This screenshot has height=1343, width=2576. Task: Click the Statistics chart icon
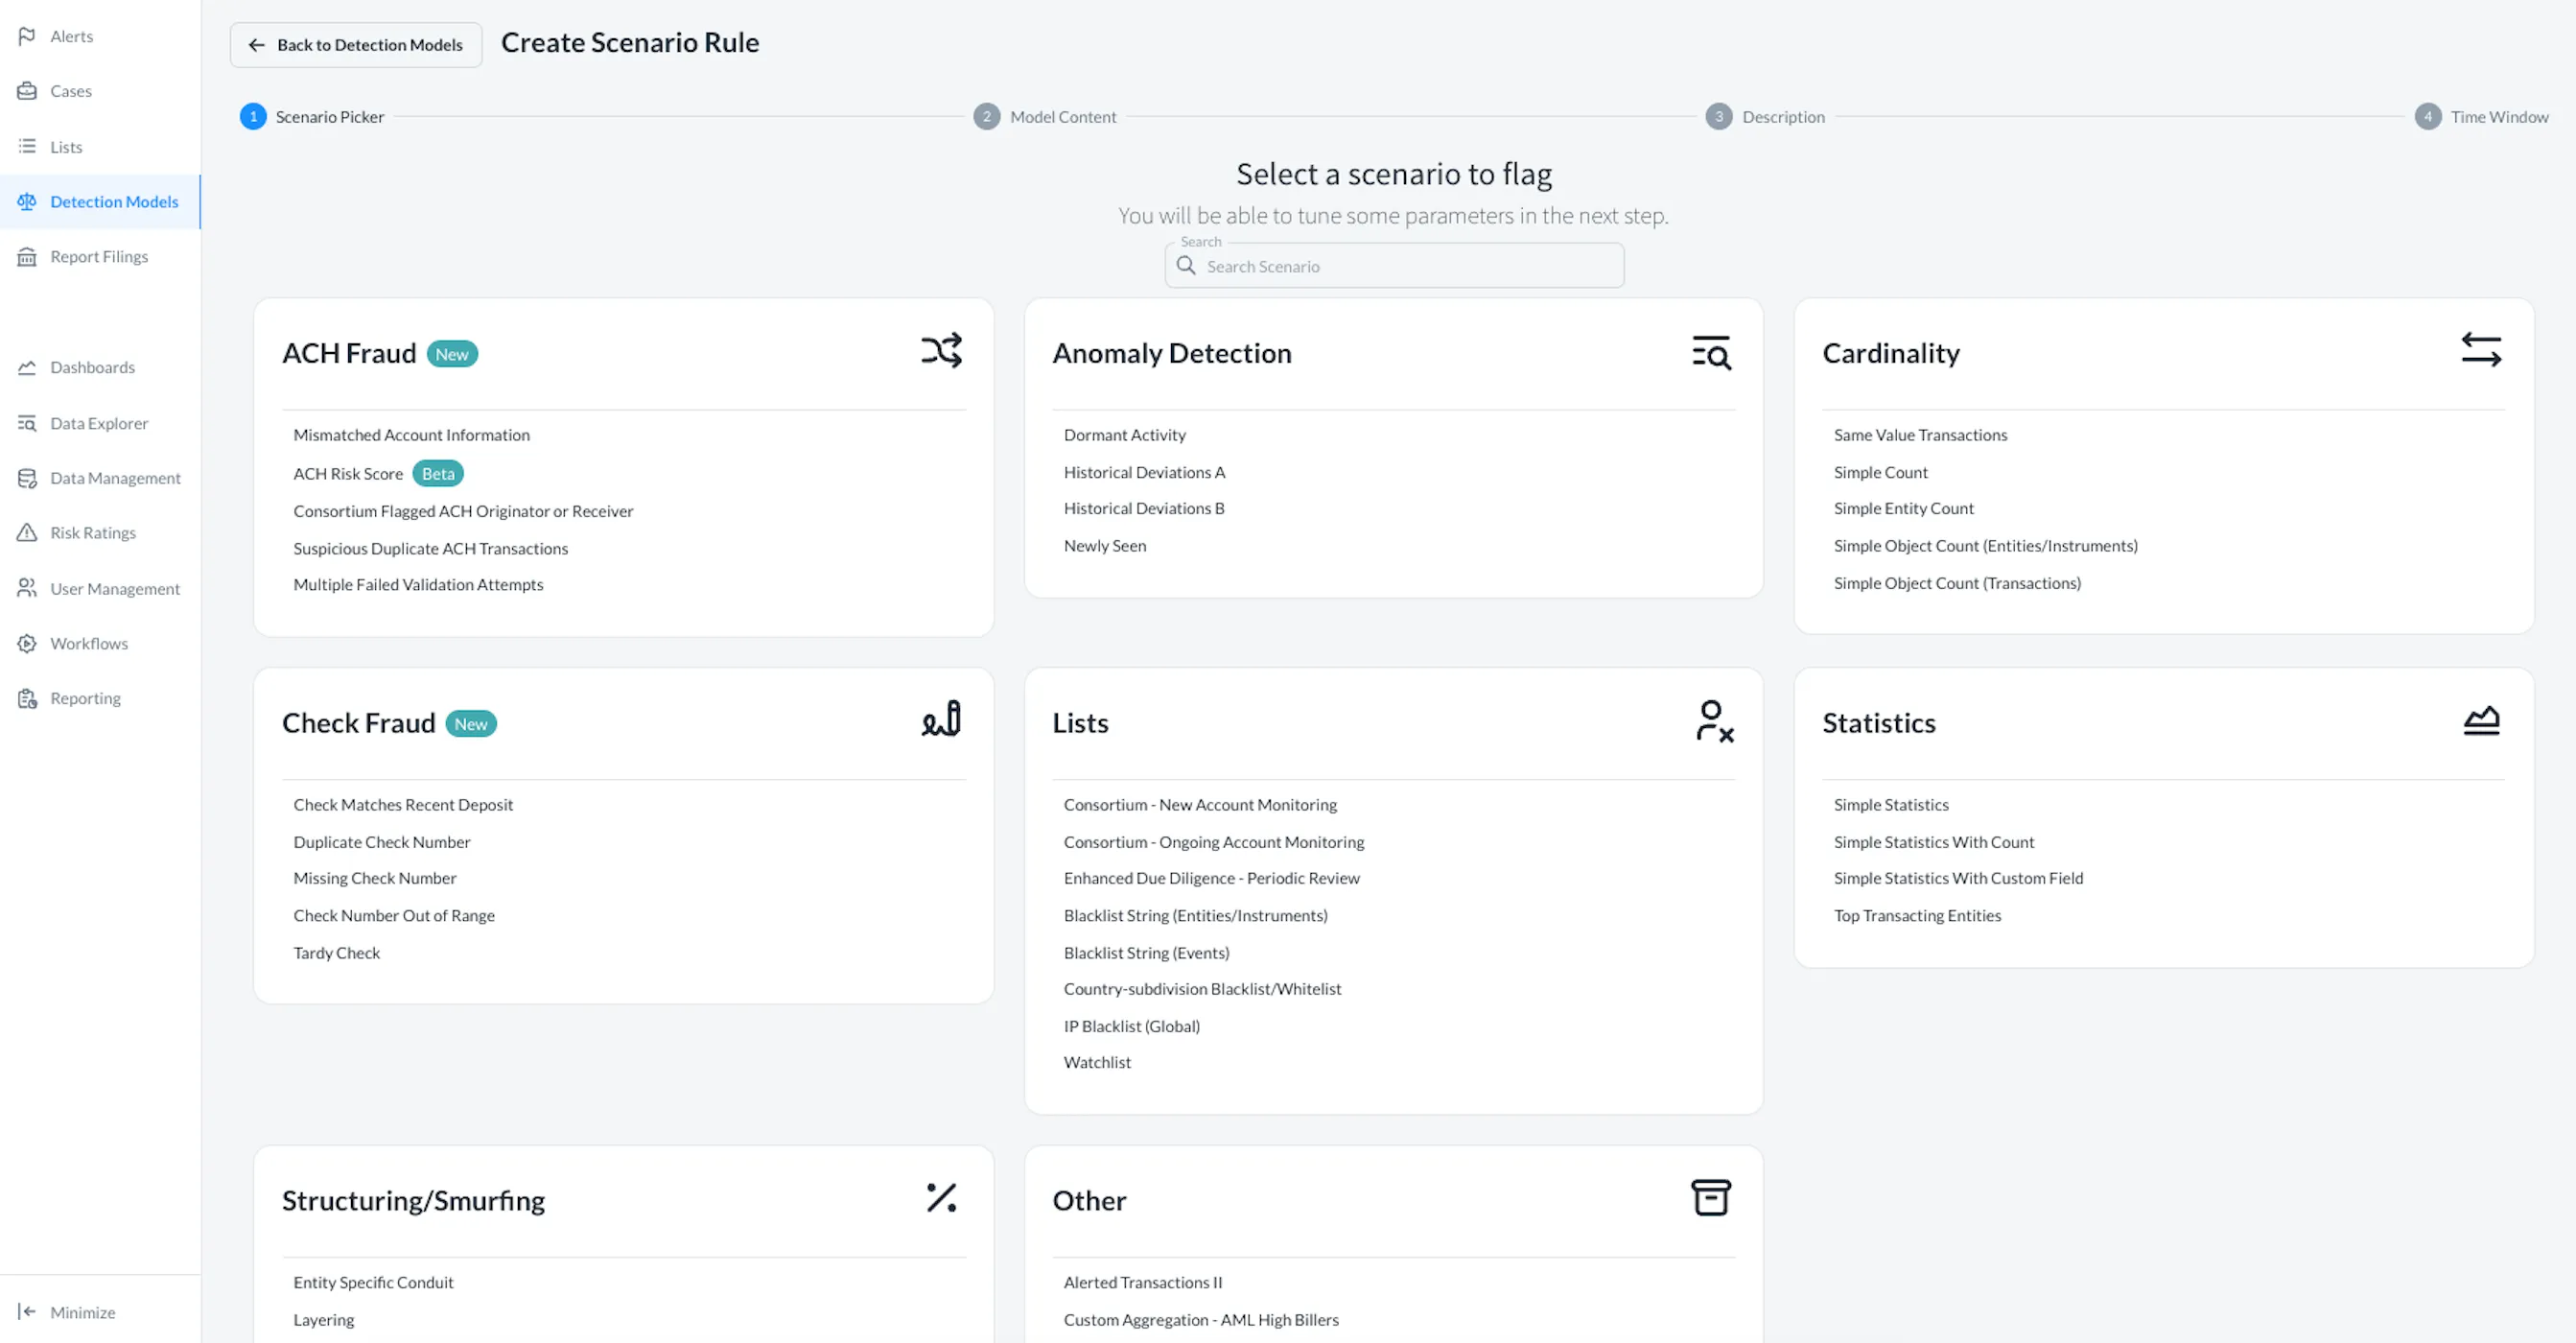(2481, 720)
